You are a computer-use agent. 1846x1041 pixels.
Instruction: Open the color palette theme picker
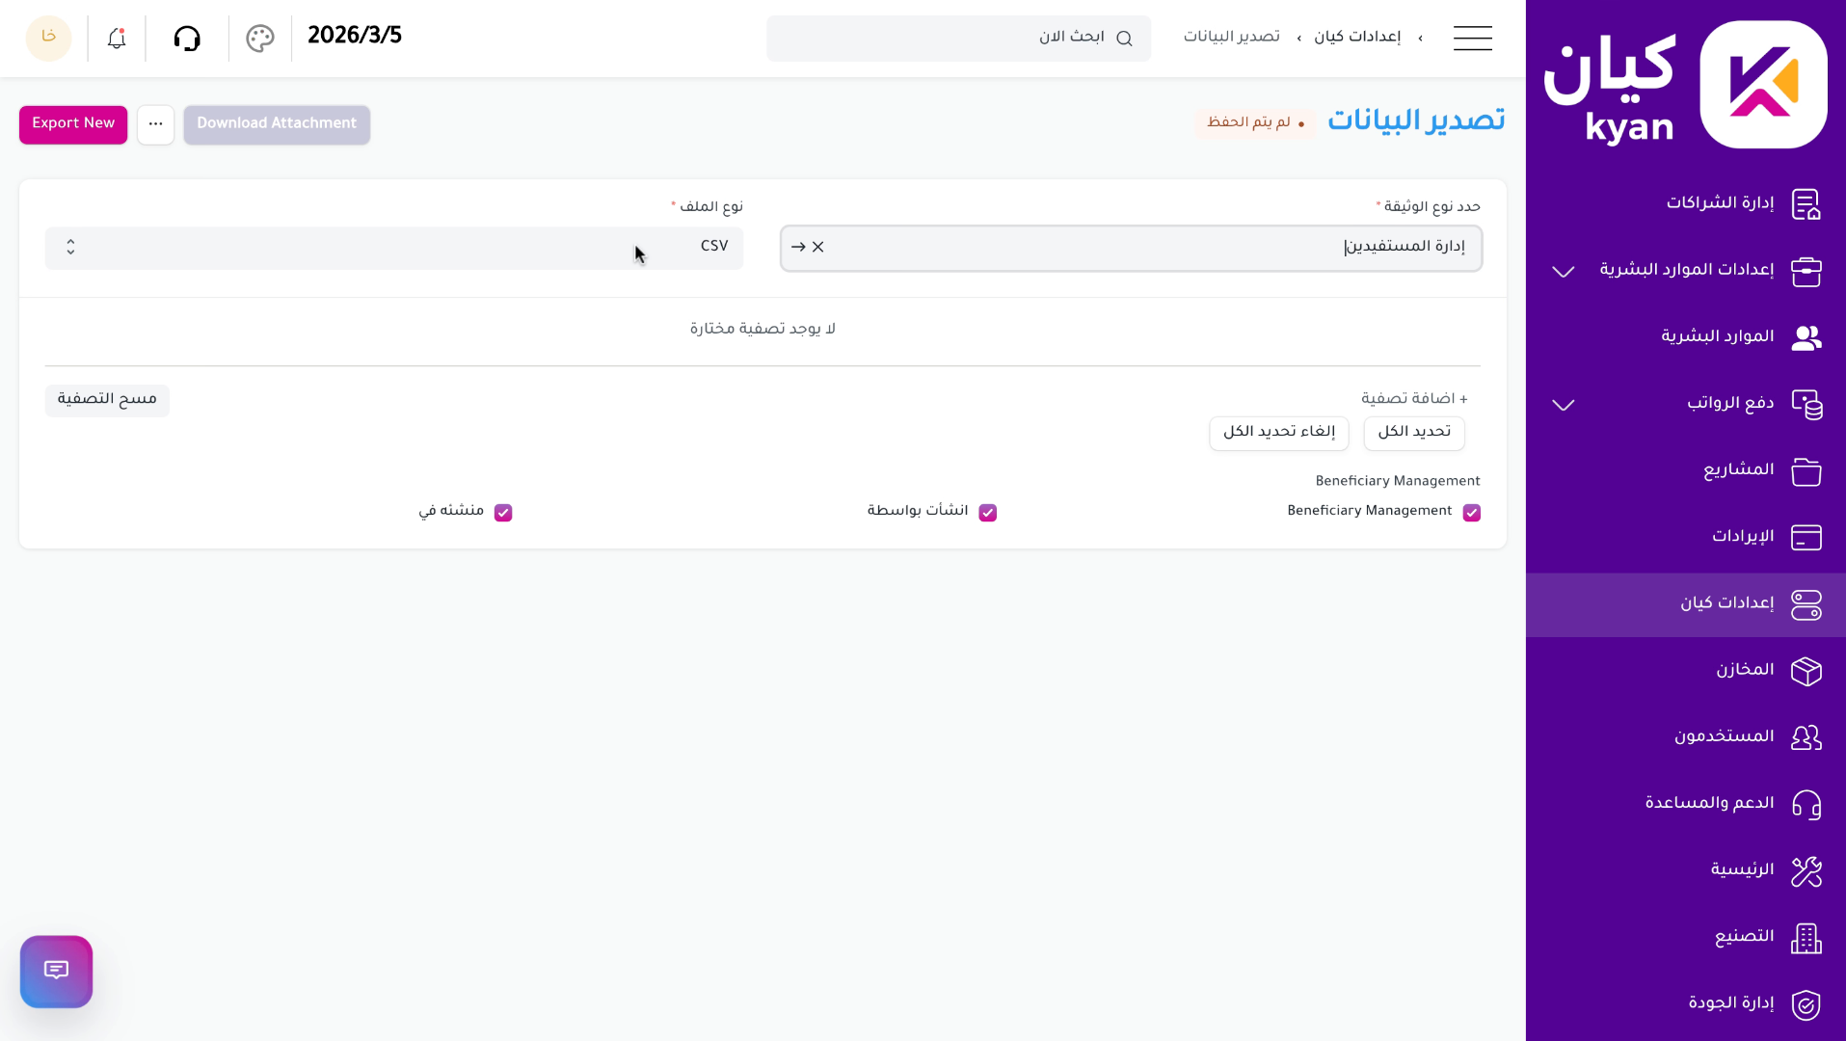click(x=259, y=39)
